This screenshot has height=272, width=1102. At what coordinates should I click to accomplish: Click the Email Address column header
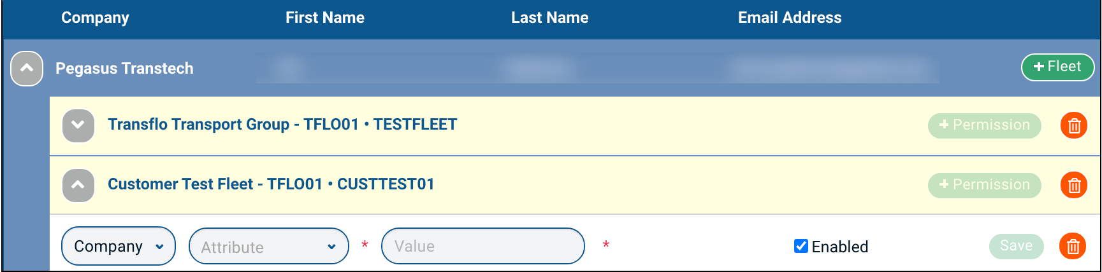(789, 18)
